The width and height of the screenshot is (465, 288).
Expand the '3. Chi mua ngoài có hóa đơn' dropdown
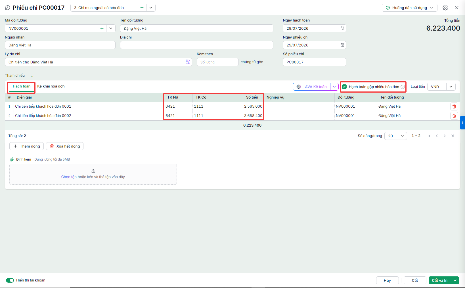pyautogui.click(x=151, y=8)
